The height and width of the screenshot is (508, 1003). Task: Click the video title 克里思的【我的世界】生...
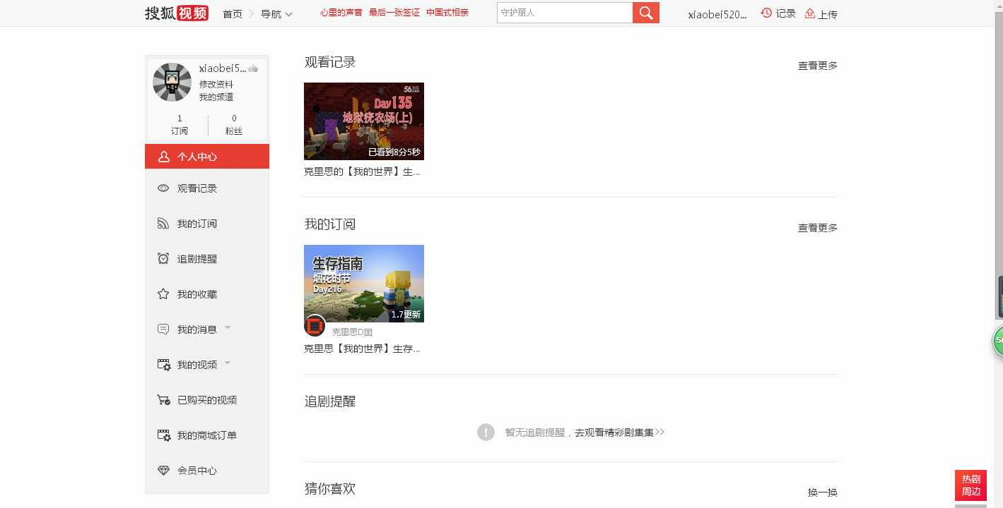(363, 171)
